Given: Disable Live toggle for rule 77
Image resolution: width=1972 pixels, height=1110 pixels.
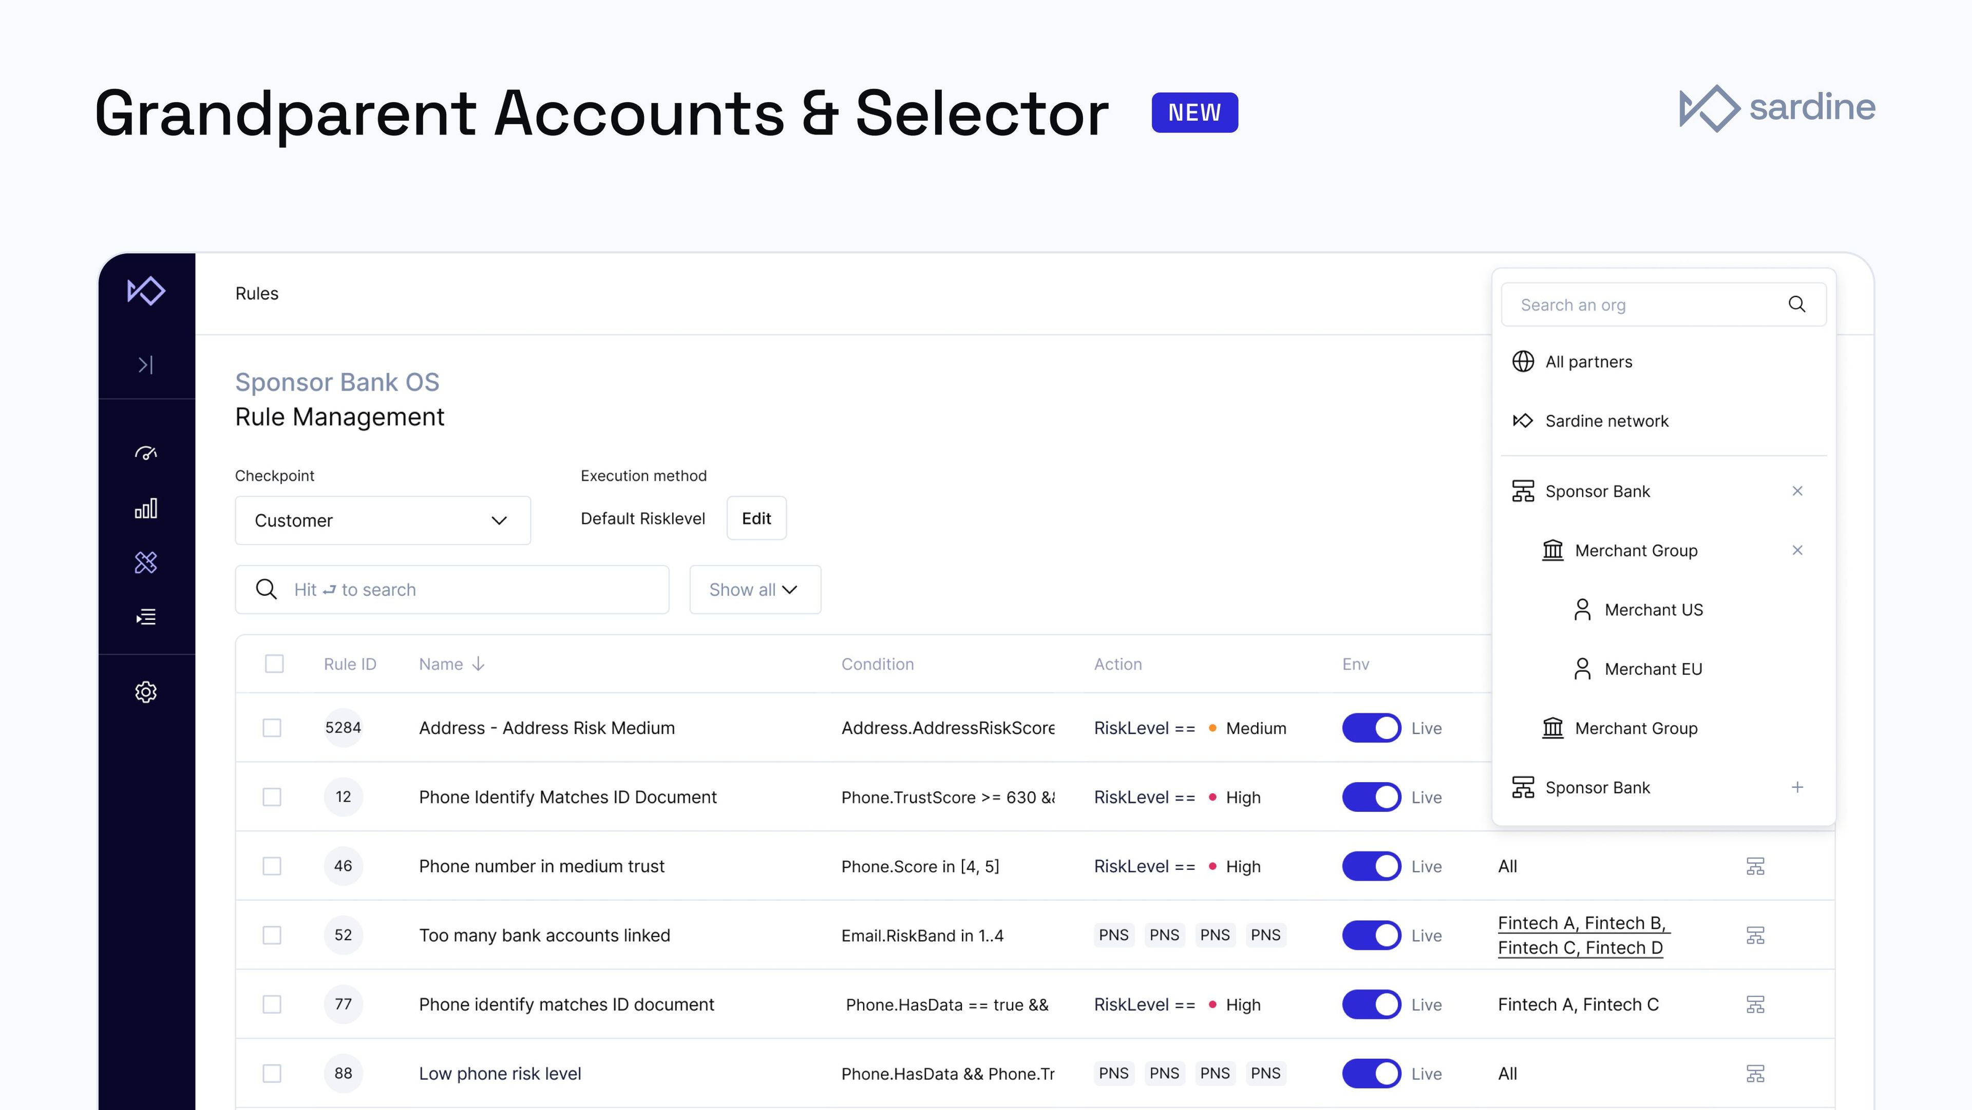Looking at the screenshot, I should pos(1371,1004).
